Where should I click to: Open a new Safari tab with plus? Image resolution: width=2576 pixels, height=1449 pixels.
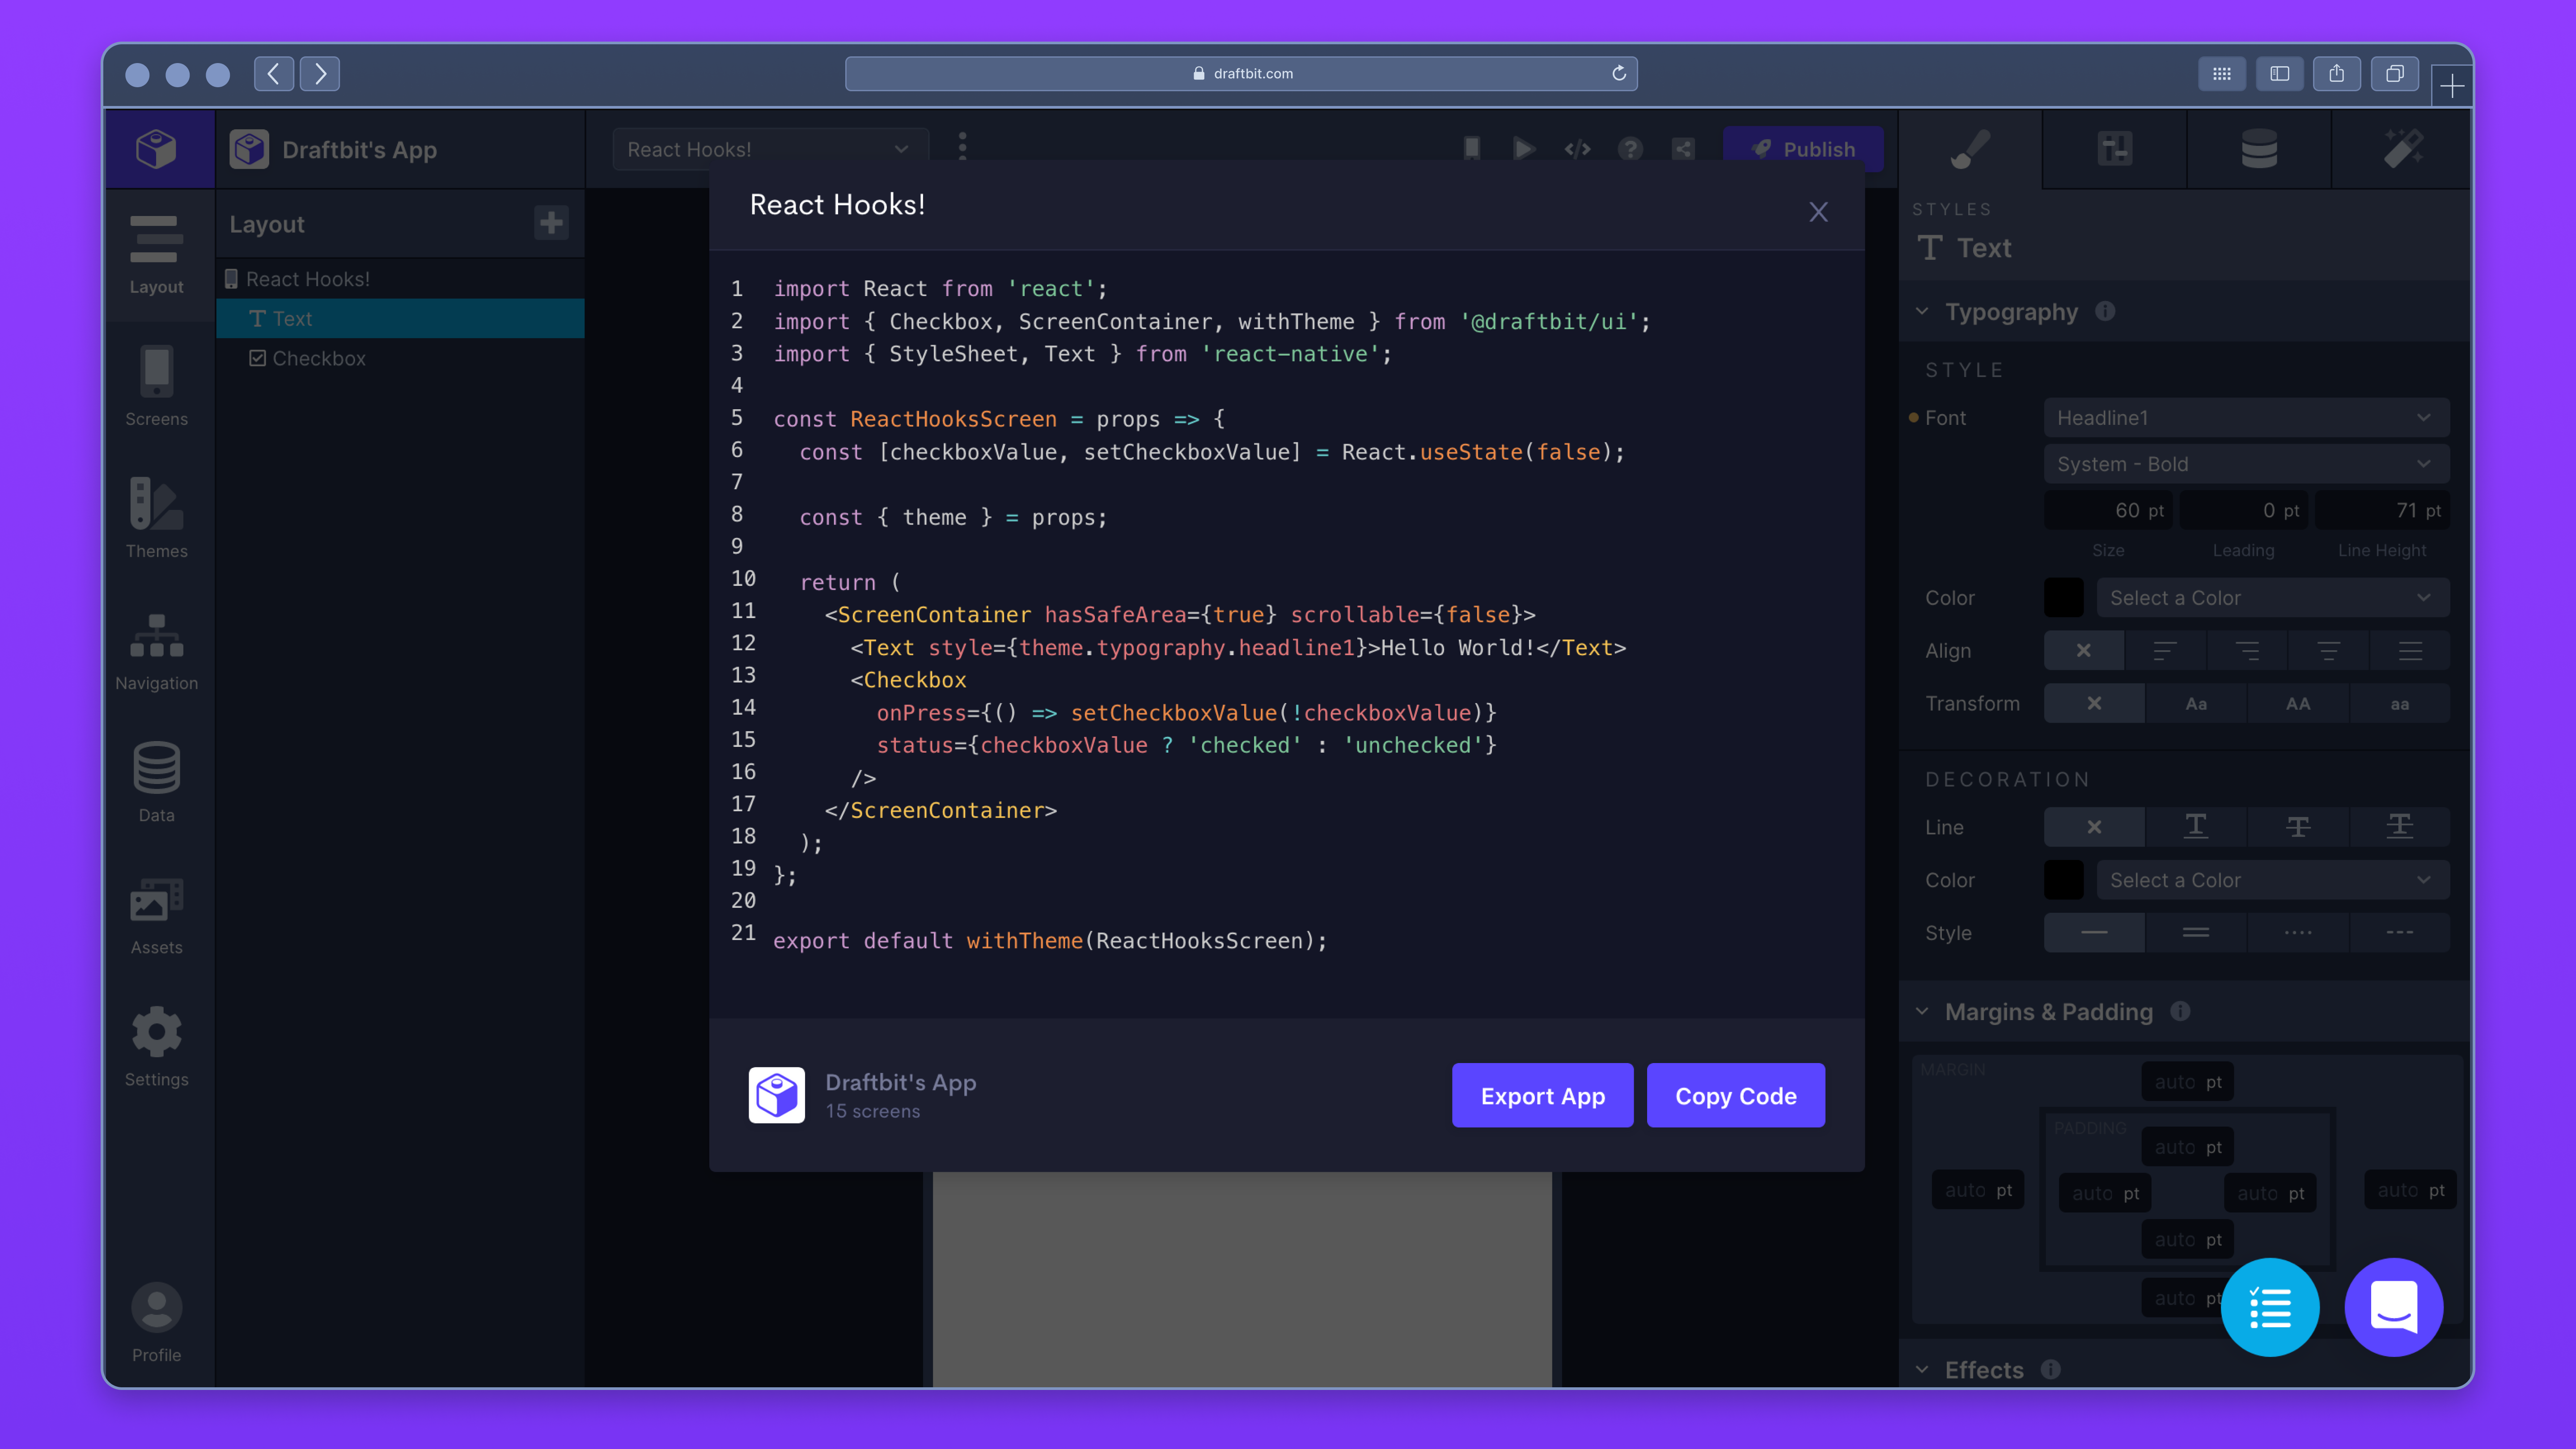(x=2452, y=86)
